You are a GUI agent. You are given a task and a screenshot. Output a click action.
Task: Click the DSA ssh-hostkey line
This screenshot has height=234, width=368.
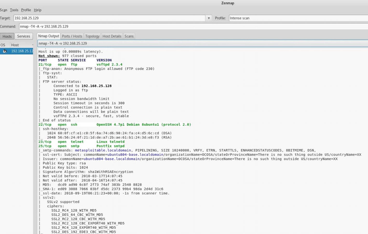[105, 133]
